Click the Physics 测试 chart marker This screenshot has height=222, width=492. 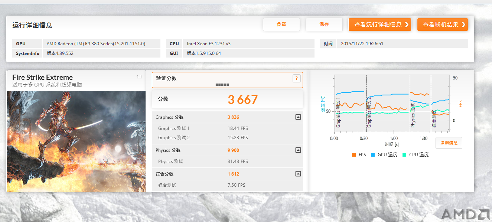point(413,115)
